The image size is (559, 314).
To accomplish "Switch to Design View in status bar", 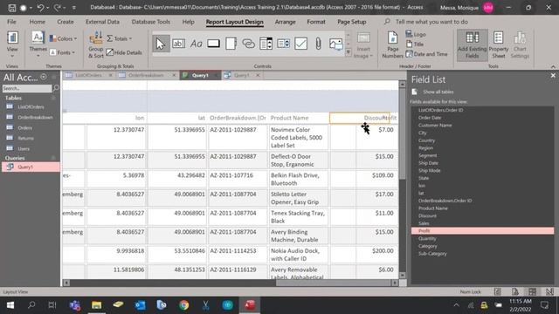I will pyautogui.click(x=549, y=292).
